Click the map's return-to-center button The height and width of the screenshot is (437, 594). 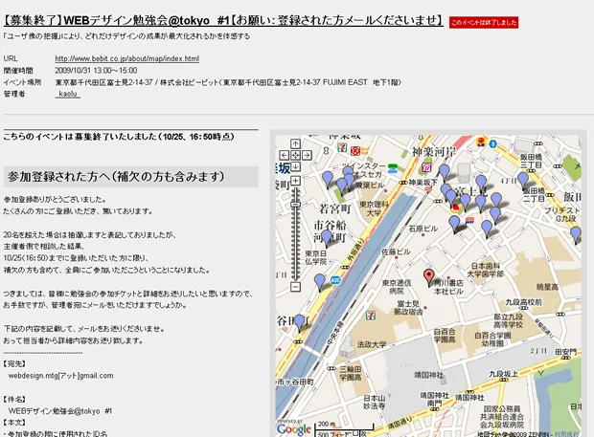pyautogui.click(x=296, y=154)
